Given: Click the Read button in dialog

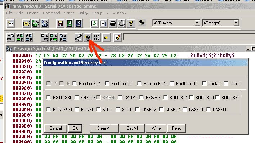Looking at the screenshot, I should [x=176, y=128].
